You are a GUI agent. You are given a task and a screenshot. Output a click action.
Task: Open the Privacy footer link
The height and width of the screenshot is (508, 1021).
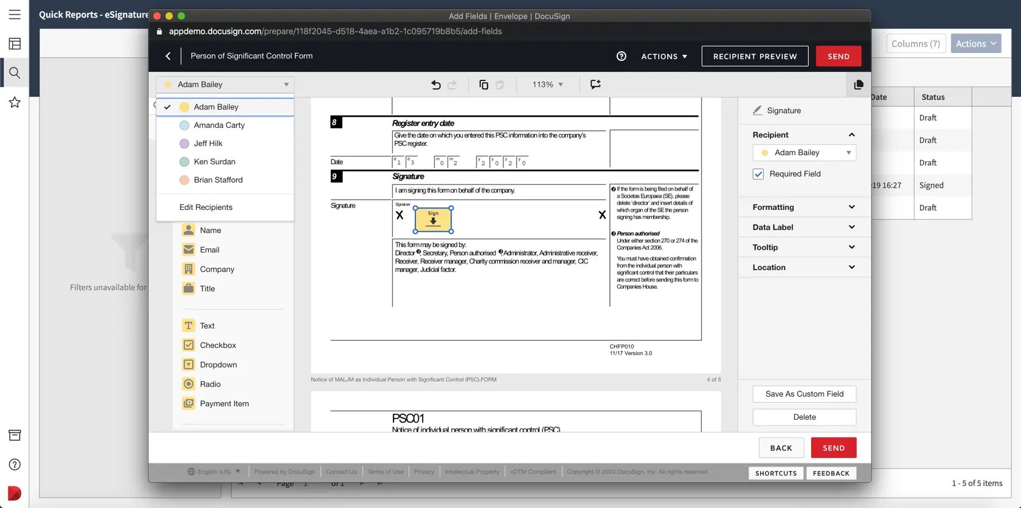pos(424,471)
